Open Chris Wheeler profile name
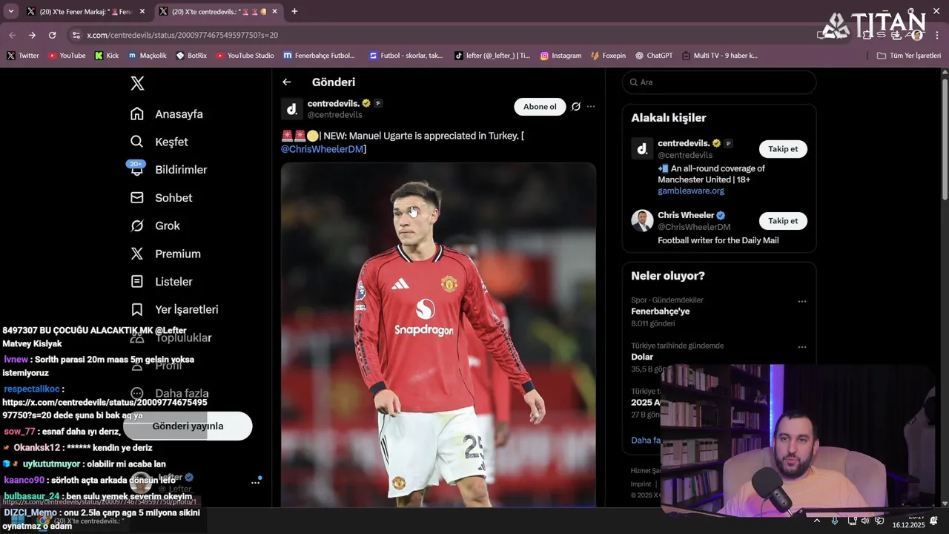Screen dimensions: 949x534 point(686,215)
